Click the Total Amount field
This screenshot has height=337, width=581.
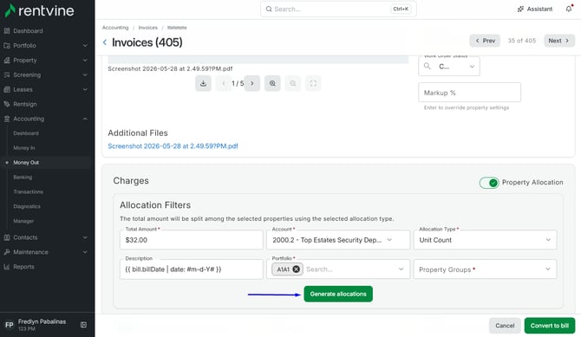point(191,240)
